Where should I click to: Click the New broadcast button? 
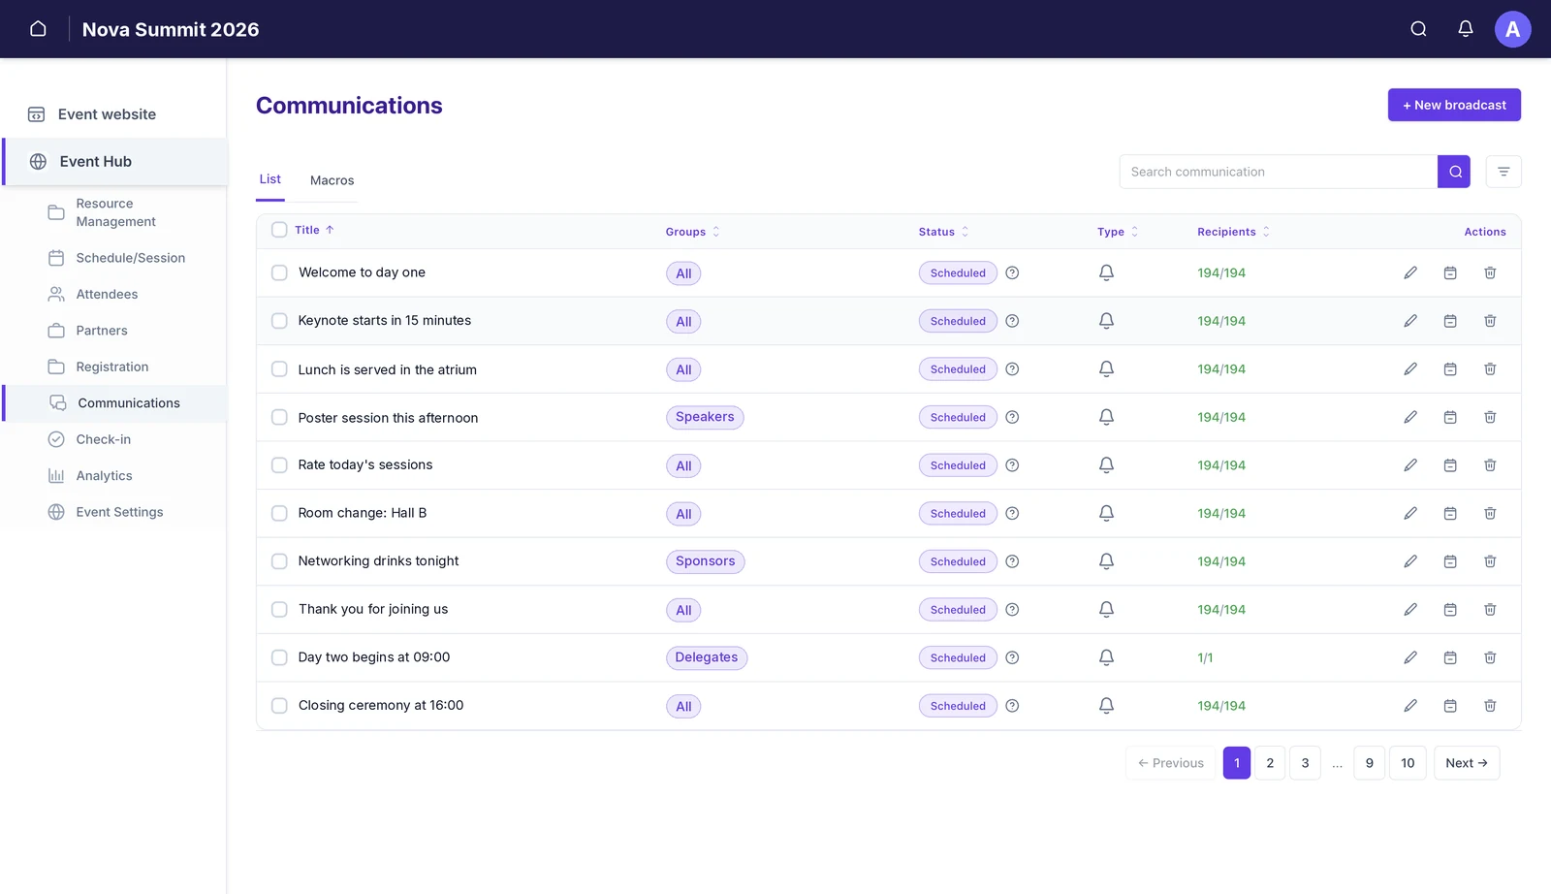click(1454, 105)
